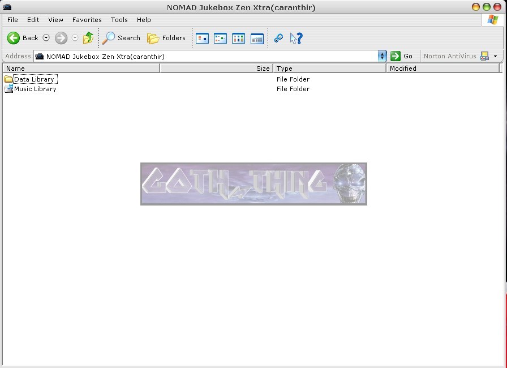Image resolution: width=507 pixels, height=368 pixels.
Task: Switch to the second (tiles) view icon
Action: pyautogui.click(x=220, y=38)
